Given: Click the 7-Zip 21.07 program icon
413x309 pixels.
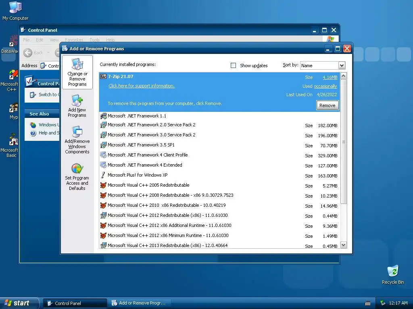Looking at the screenshot, I should (103, 76).
